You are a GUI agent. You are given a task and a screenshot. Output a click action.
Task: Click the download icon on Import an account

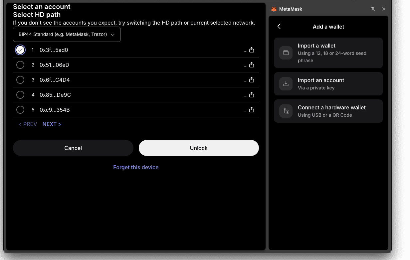tap(286, 84)
